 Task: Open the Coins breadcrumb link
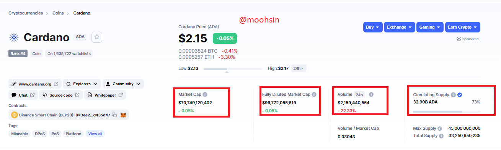point(58,13)
